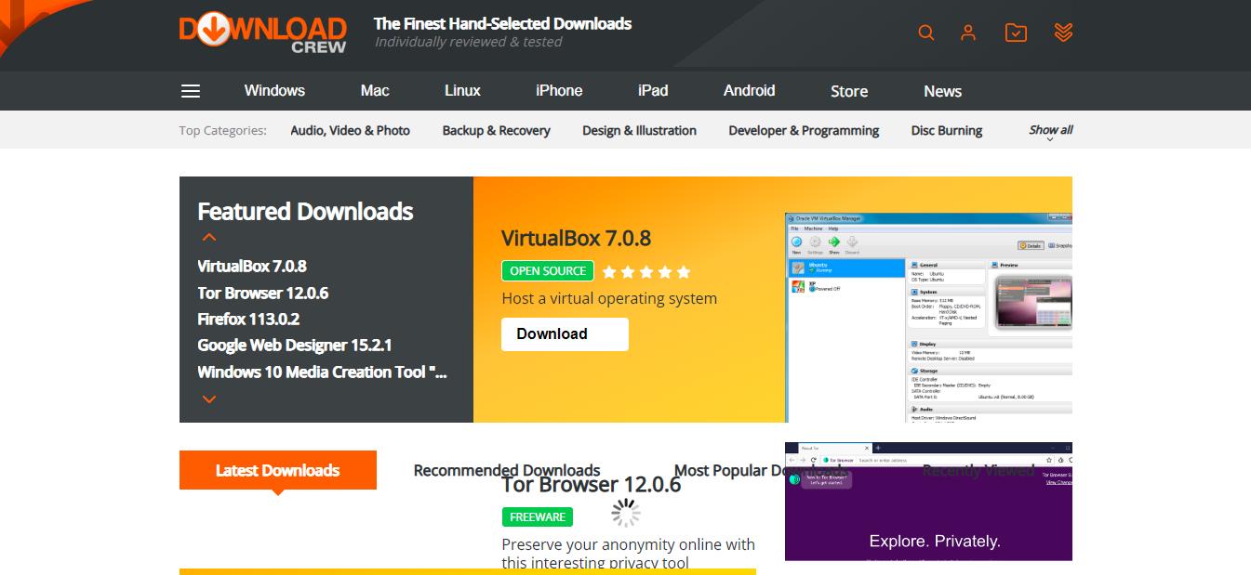Open the saved downloads folder icon

click(x=1017, y=33)
